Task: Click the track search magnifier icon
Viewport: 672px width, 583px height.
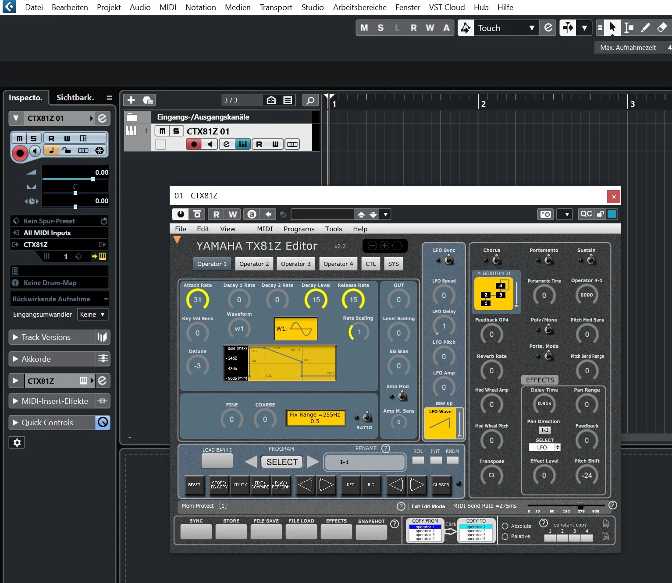Action: tap(310, 100)
